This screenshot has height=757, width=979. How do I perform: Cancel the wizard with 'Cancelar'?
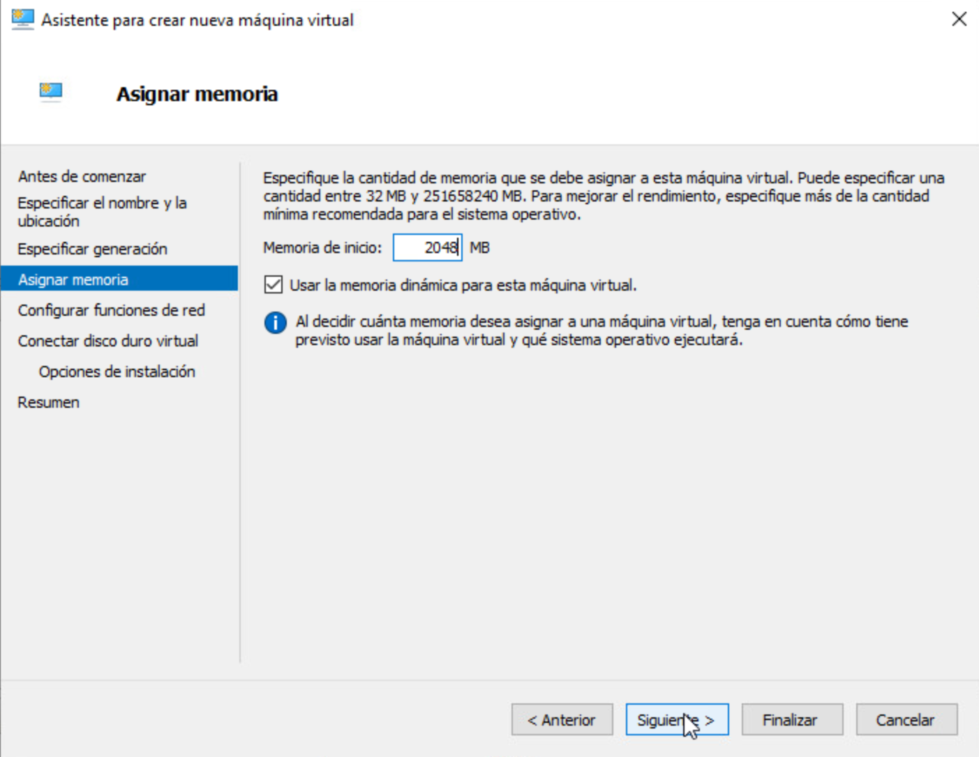(906, 719)
